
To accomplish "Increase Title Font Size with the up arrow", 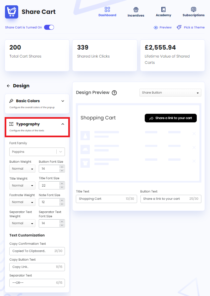I will [x=61, y=184].
